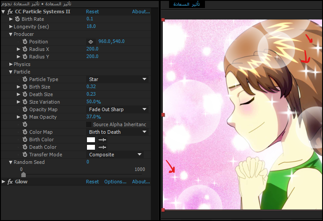Click the Max Opacity value 37.0%
The image size is (323, 221).
tap(94, 117)
